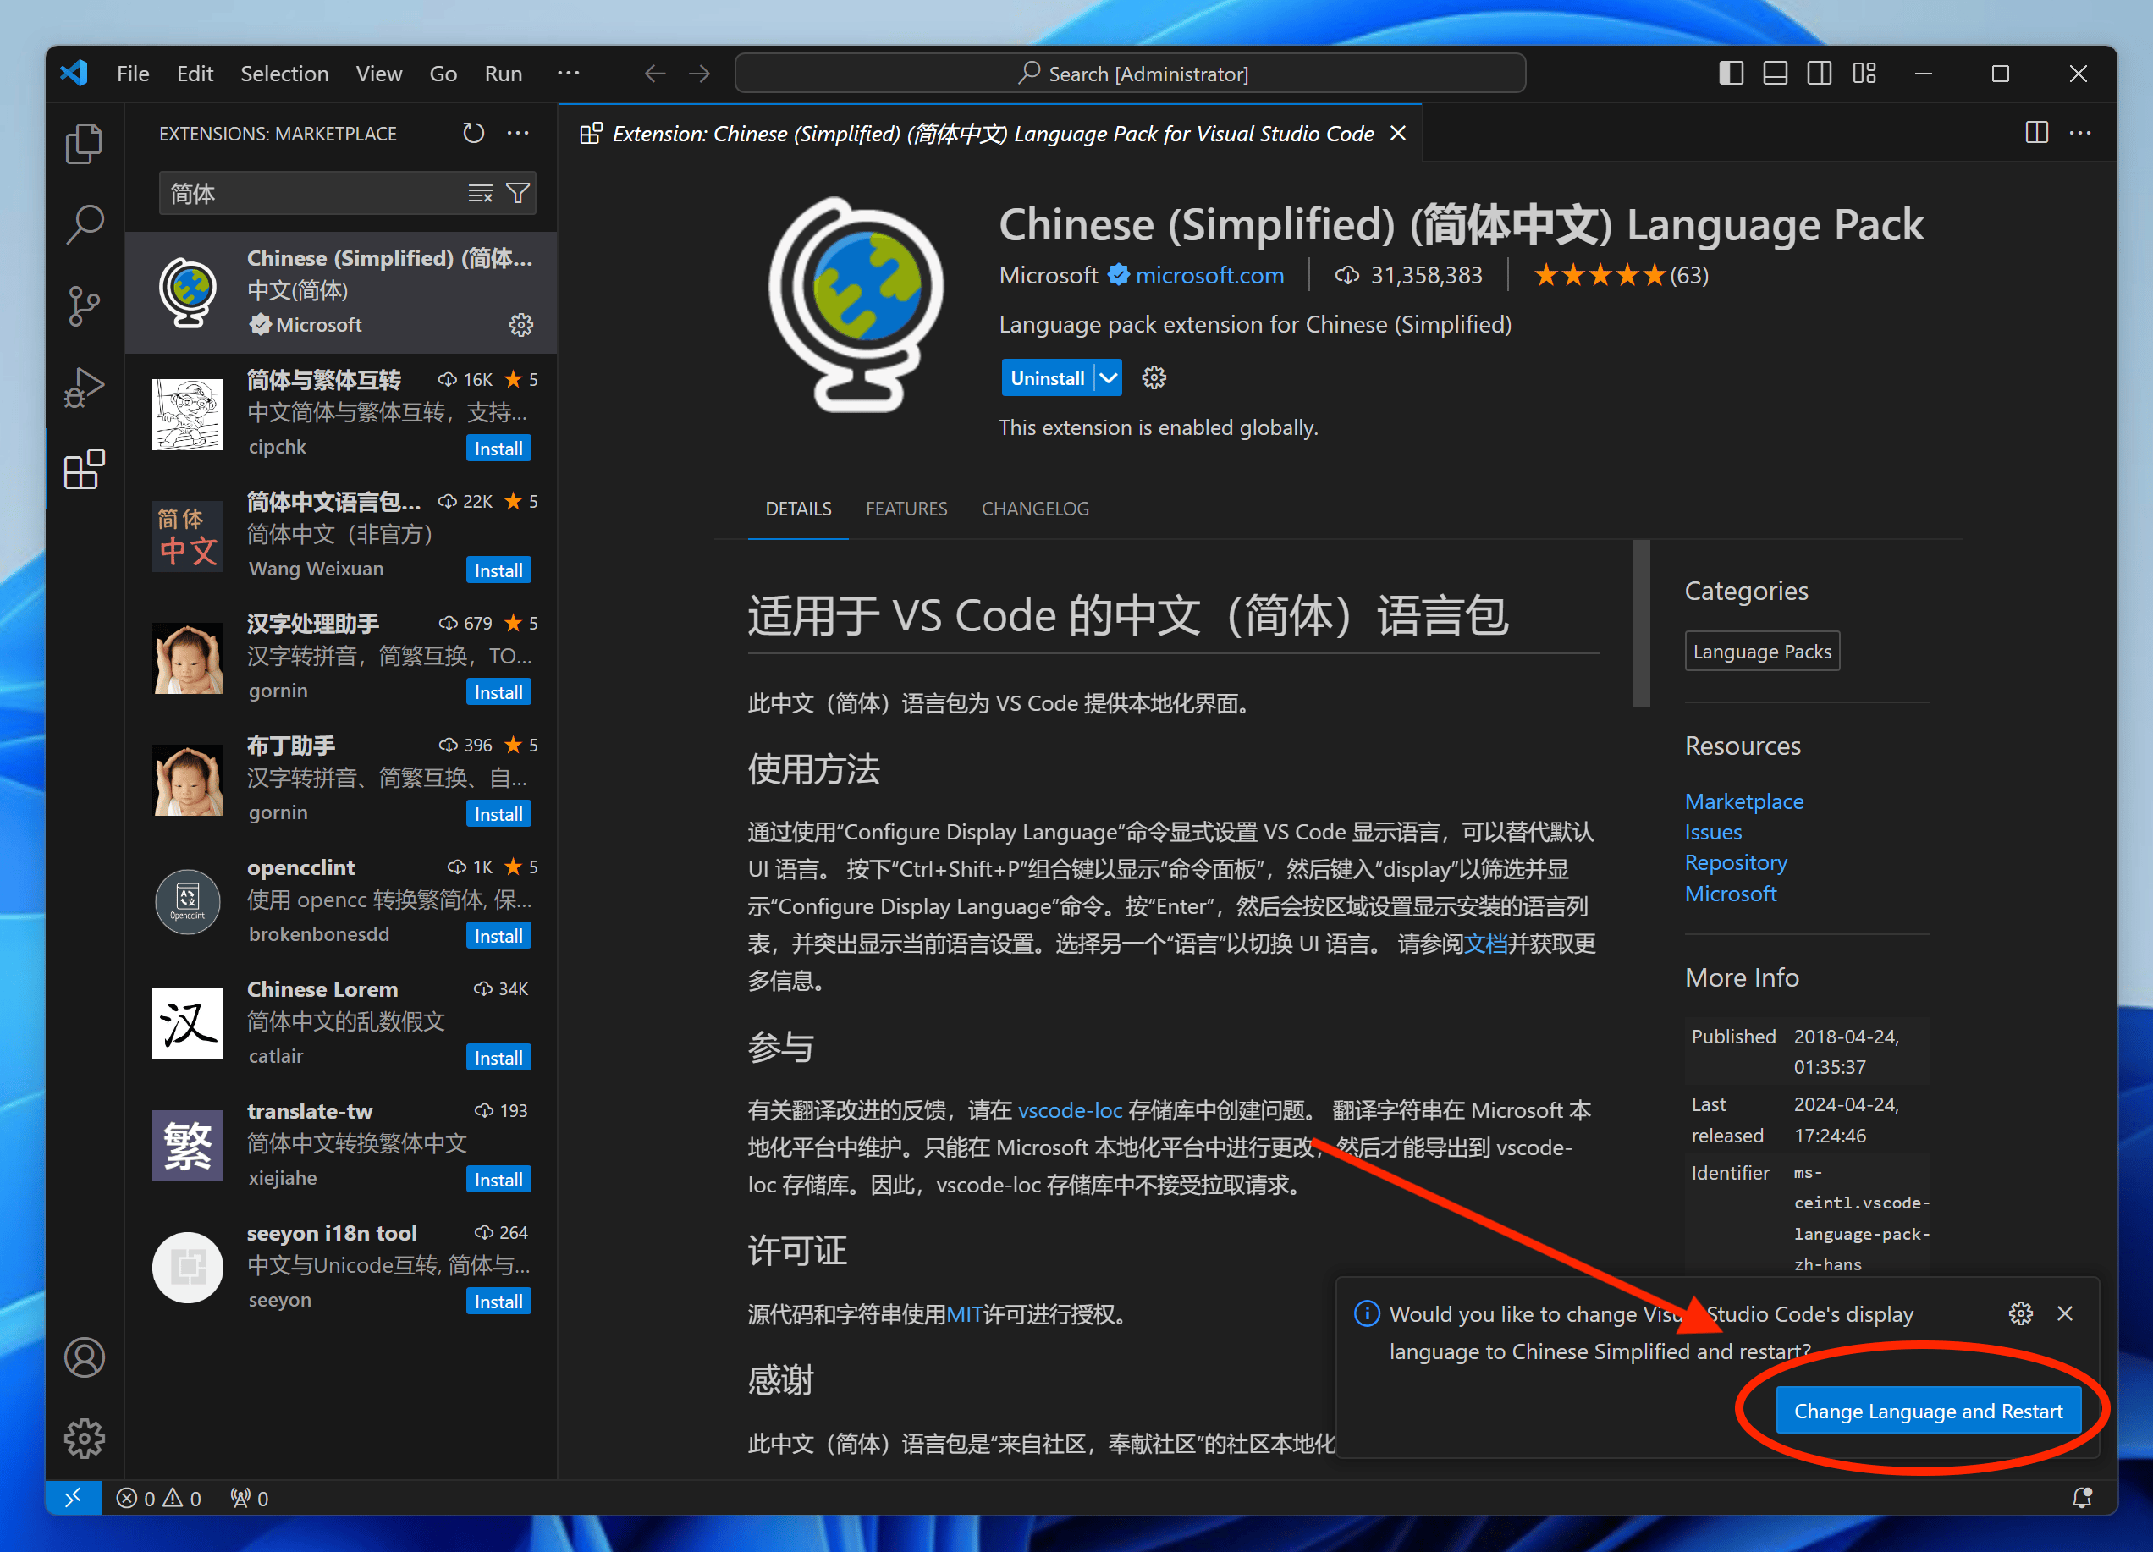
Task: Open Extensions view more actions menu
Action: (518, 134)
